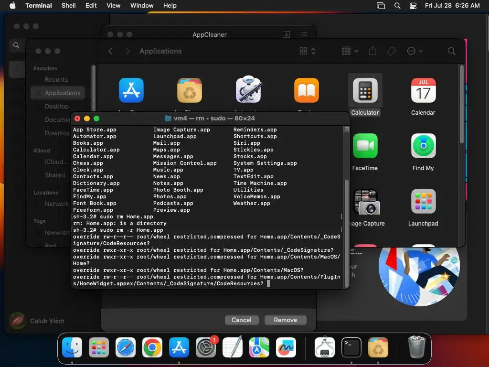
Task: Open Spotlight search in menu bar
Action: click(x=397, y=5)
